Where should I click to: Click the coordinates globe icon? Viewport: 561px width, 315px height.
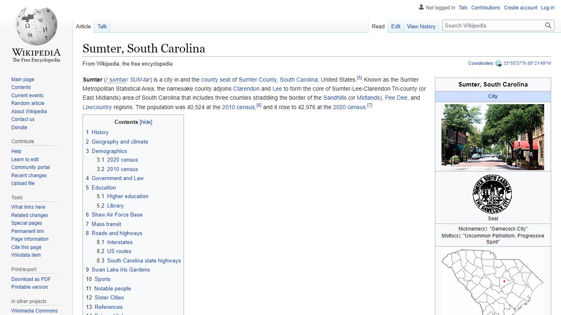[x=499, y=64]
